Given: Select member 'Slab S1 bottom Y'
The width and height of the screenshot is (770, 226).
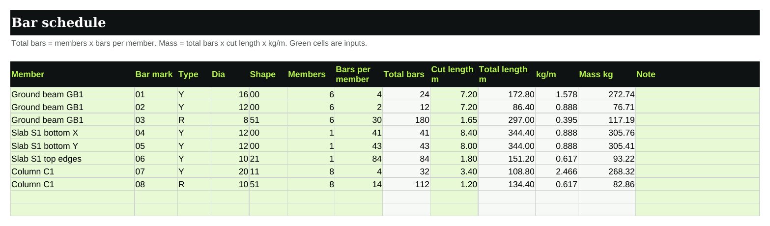Looking at the screenshot, I should point(73,145).
